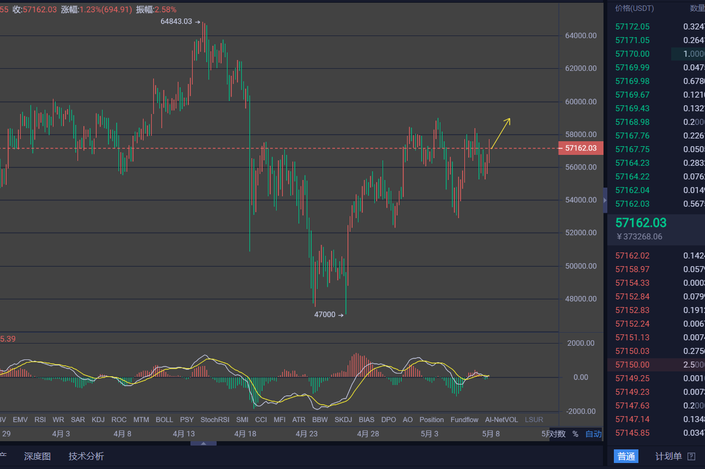Collapse the order book side panel arrow
Screen dimensions: 705x469
pos(605,201)
